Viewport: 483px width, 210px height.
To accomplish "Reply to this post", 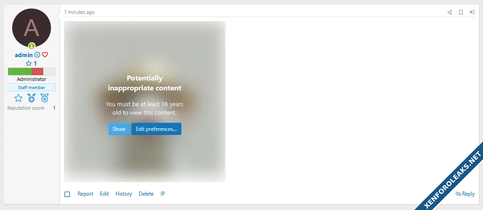I will (465, 194).
